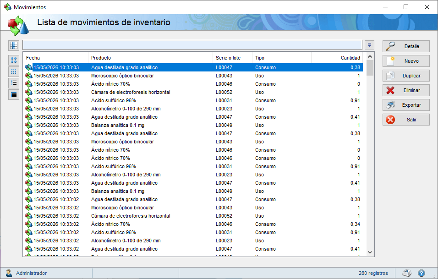Click the 280 registros status text

click(373, 273)
